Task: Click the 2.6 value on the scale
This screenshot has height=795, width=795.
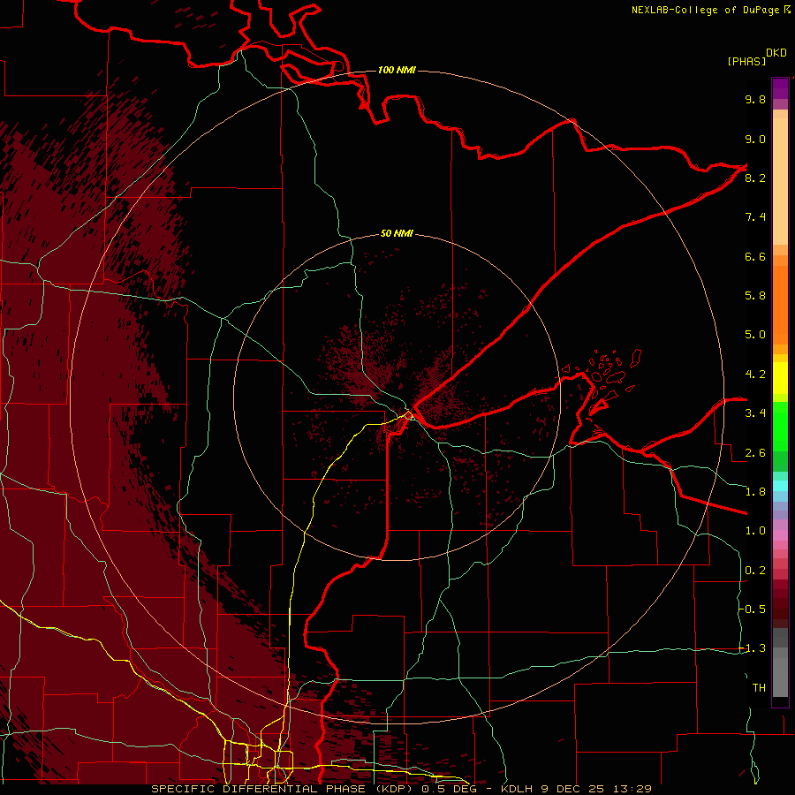Action: tap(755, 453)
